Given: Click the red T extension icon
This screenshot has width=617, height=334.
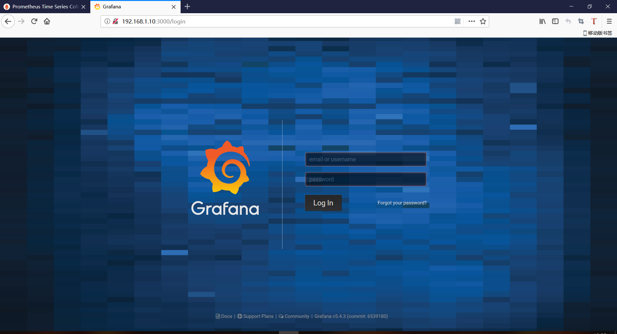Looking at the screenshot, I should click(594, 22).
